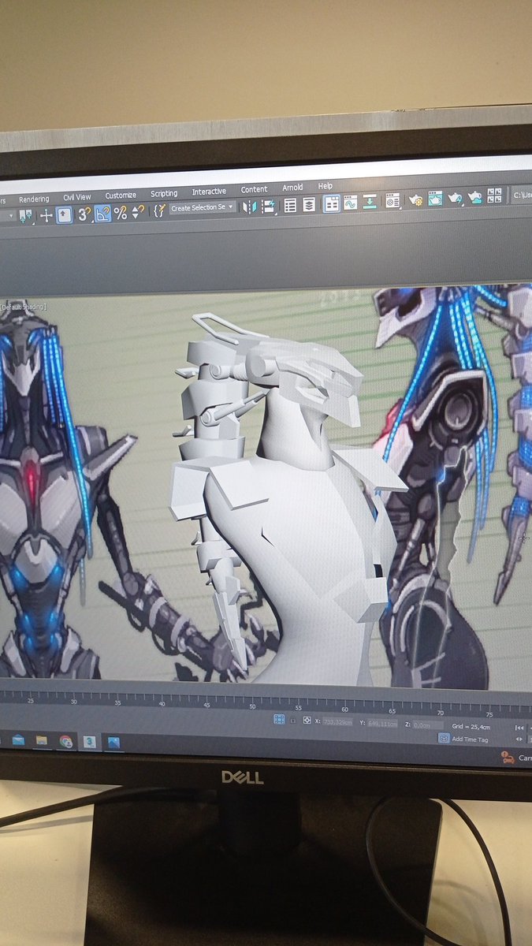Click the Go to Start playback button
Viewport: 532px width, 946px height.
(x=519, y=728)
